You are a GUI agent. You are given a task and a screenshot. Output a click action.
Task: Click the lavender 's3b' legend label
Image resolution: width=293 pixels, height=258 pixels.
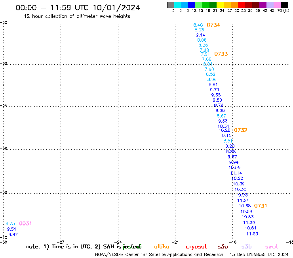pos(246,246)
